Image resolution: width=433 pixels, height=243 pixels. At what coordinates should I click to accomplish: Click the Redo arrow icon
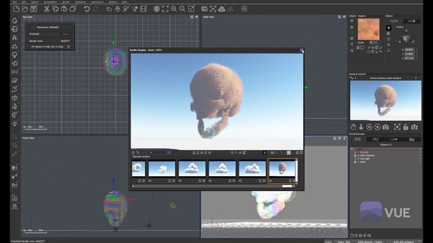(x=95, y=9)
